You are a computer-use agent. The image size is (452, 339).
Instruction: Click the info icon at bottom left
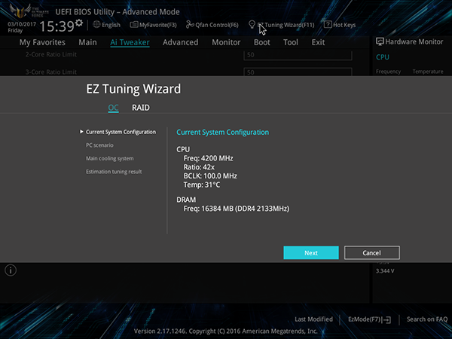(11, 270)
